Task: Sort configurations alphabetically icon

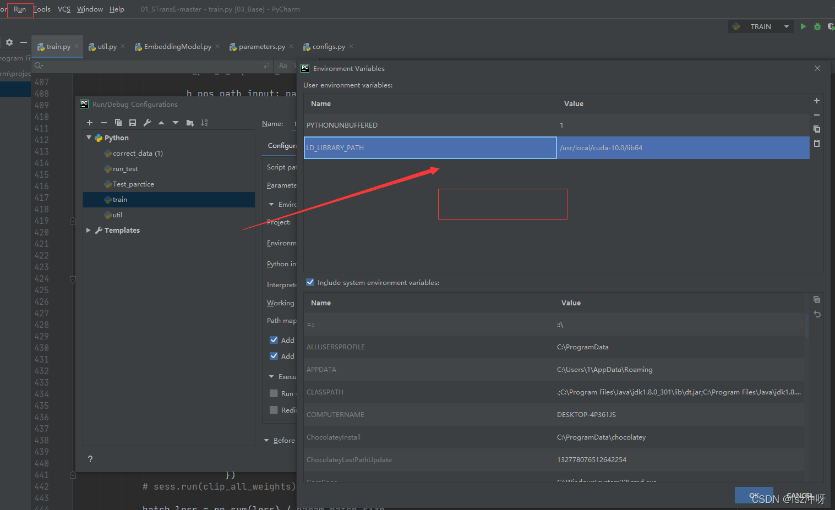Action: point(204,123)
